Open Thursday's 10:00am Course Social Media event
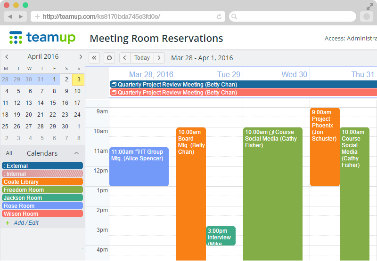Image resolution: width=377 pixels, height=261 pixels. 354,194
